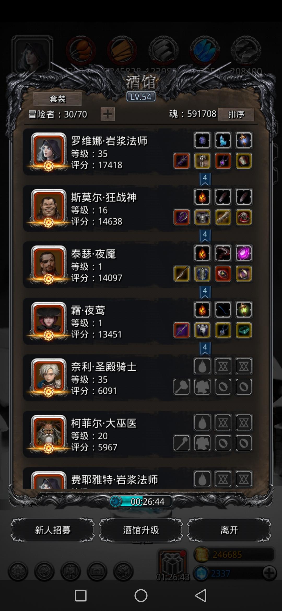Viewport: 282px width, 611px height.
Task: Select the green lantern item of 霜·夜莺
Action: pyautogui.click(x=244, y=310)
